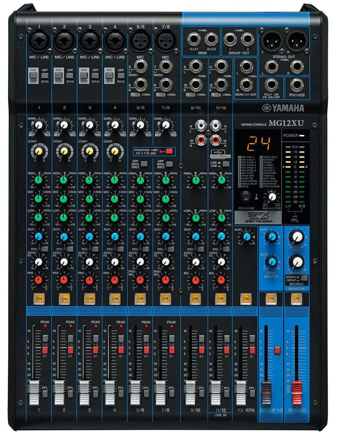Click the PHONES headphone jack
The height and width of the screenshot is (436, 338).
(297, 85)
